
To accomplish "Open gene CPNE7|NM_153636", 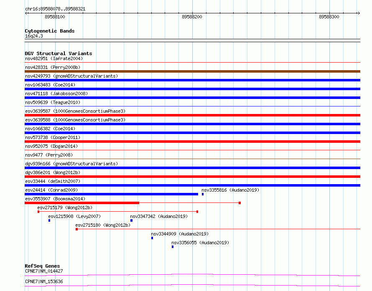I will [44, 281].
